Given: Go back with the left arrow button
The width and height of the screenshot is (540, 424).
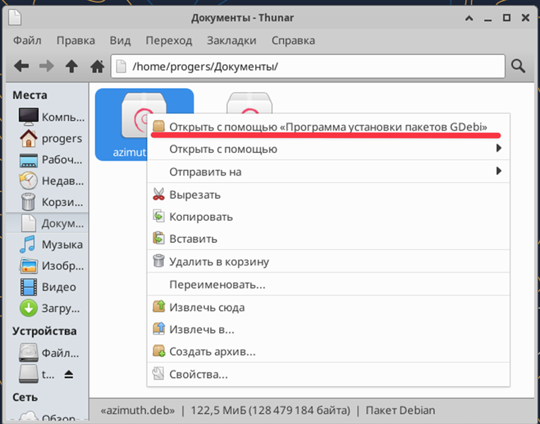Looking at the screenshot, I should tap(21, 66).
